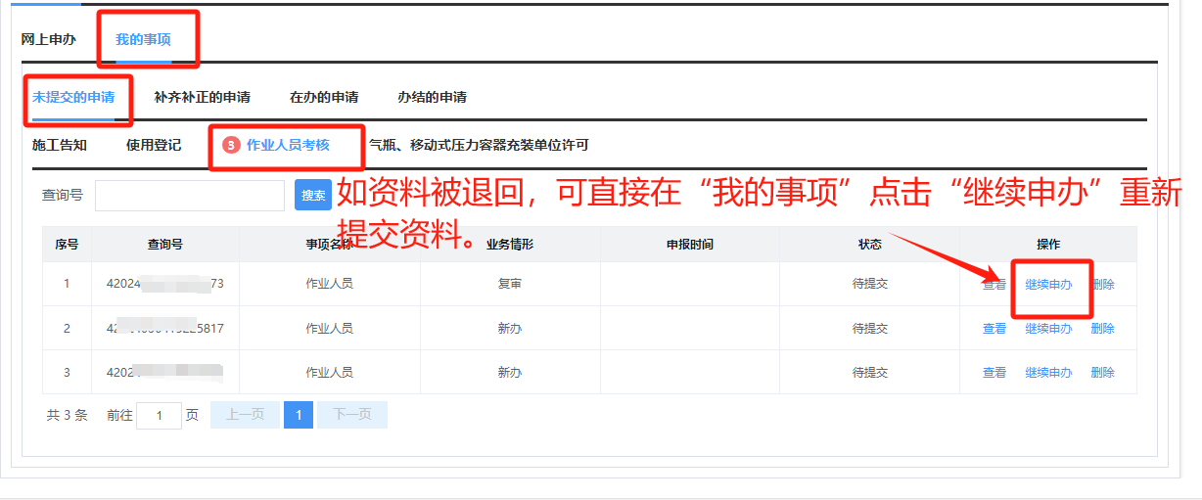Image resolution: width=1202 pixels, height=500 pixels.
Task: Open the 作业人员考核 category tab
Action: (287, 146)
